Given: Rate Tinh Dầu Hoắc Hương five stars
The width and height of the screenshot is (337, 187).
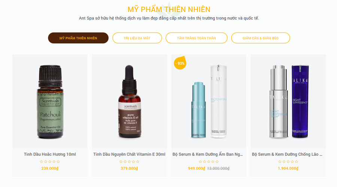Looking at the screenshot, I should [x=58, y=162].
